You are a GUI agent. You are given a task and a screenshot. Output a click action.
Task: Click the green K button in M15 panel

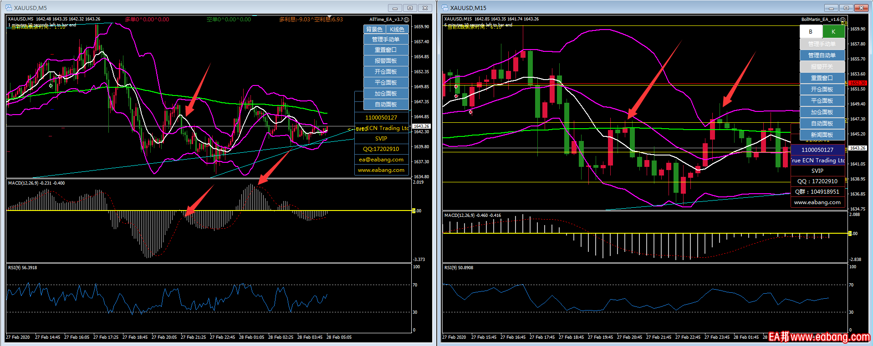pyautogui.click(x=833, y=32)
